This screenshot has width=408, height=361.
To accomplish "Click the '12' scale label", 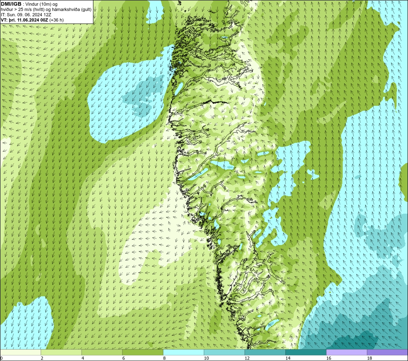I will (247, 359).
